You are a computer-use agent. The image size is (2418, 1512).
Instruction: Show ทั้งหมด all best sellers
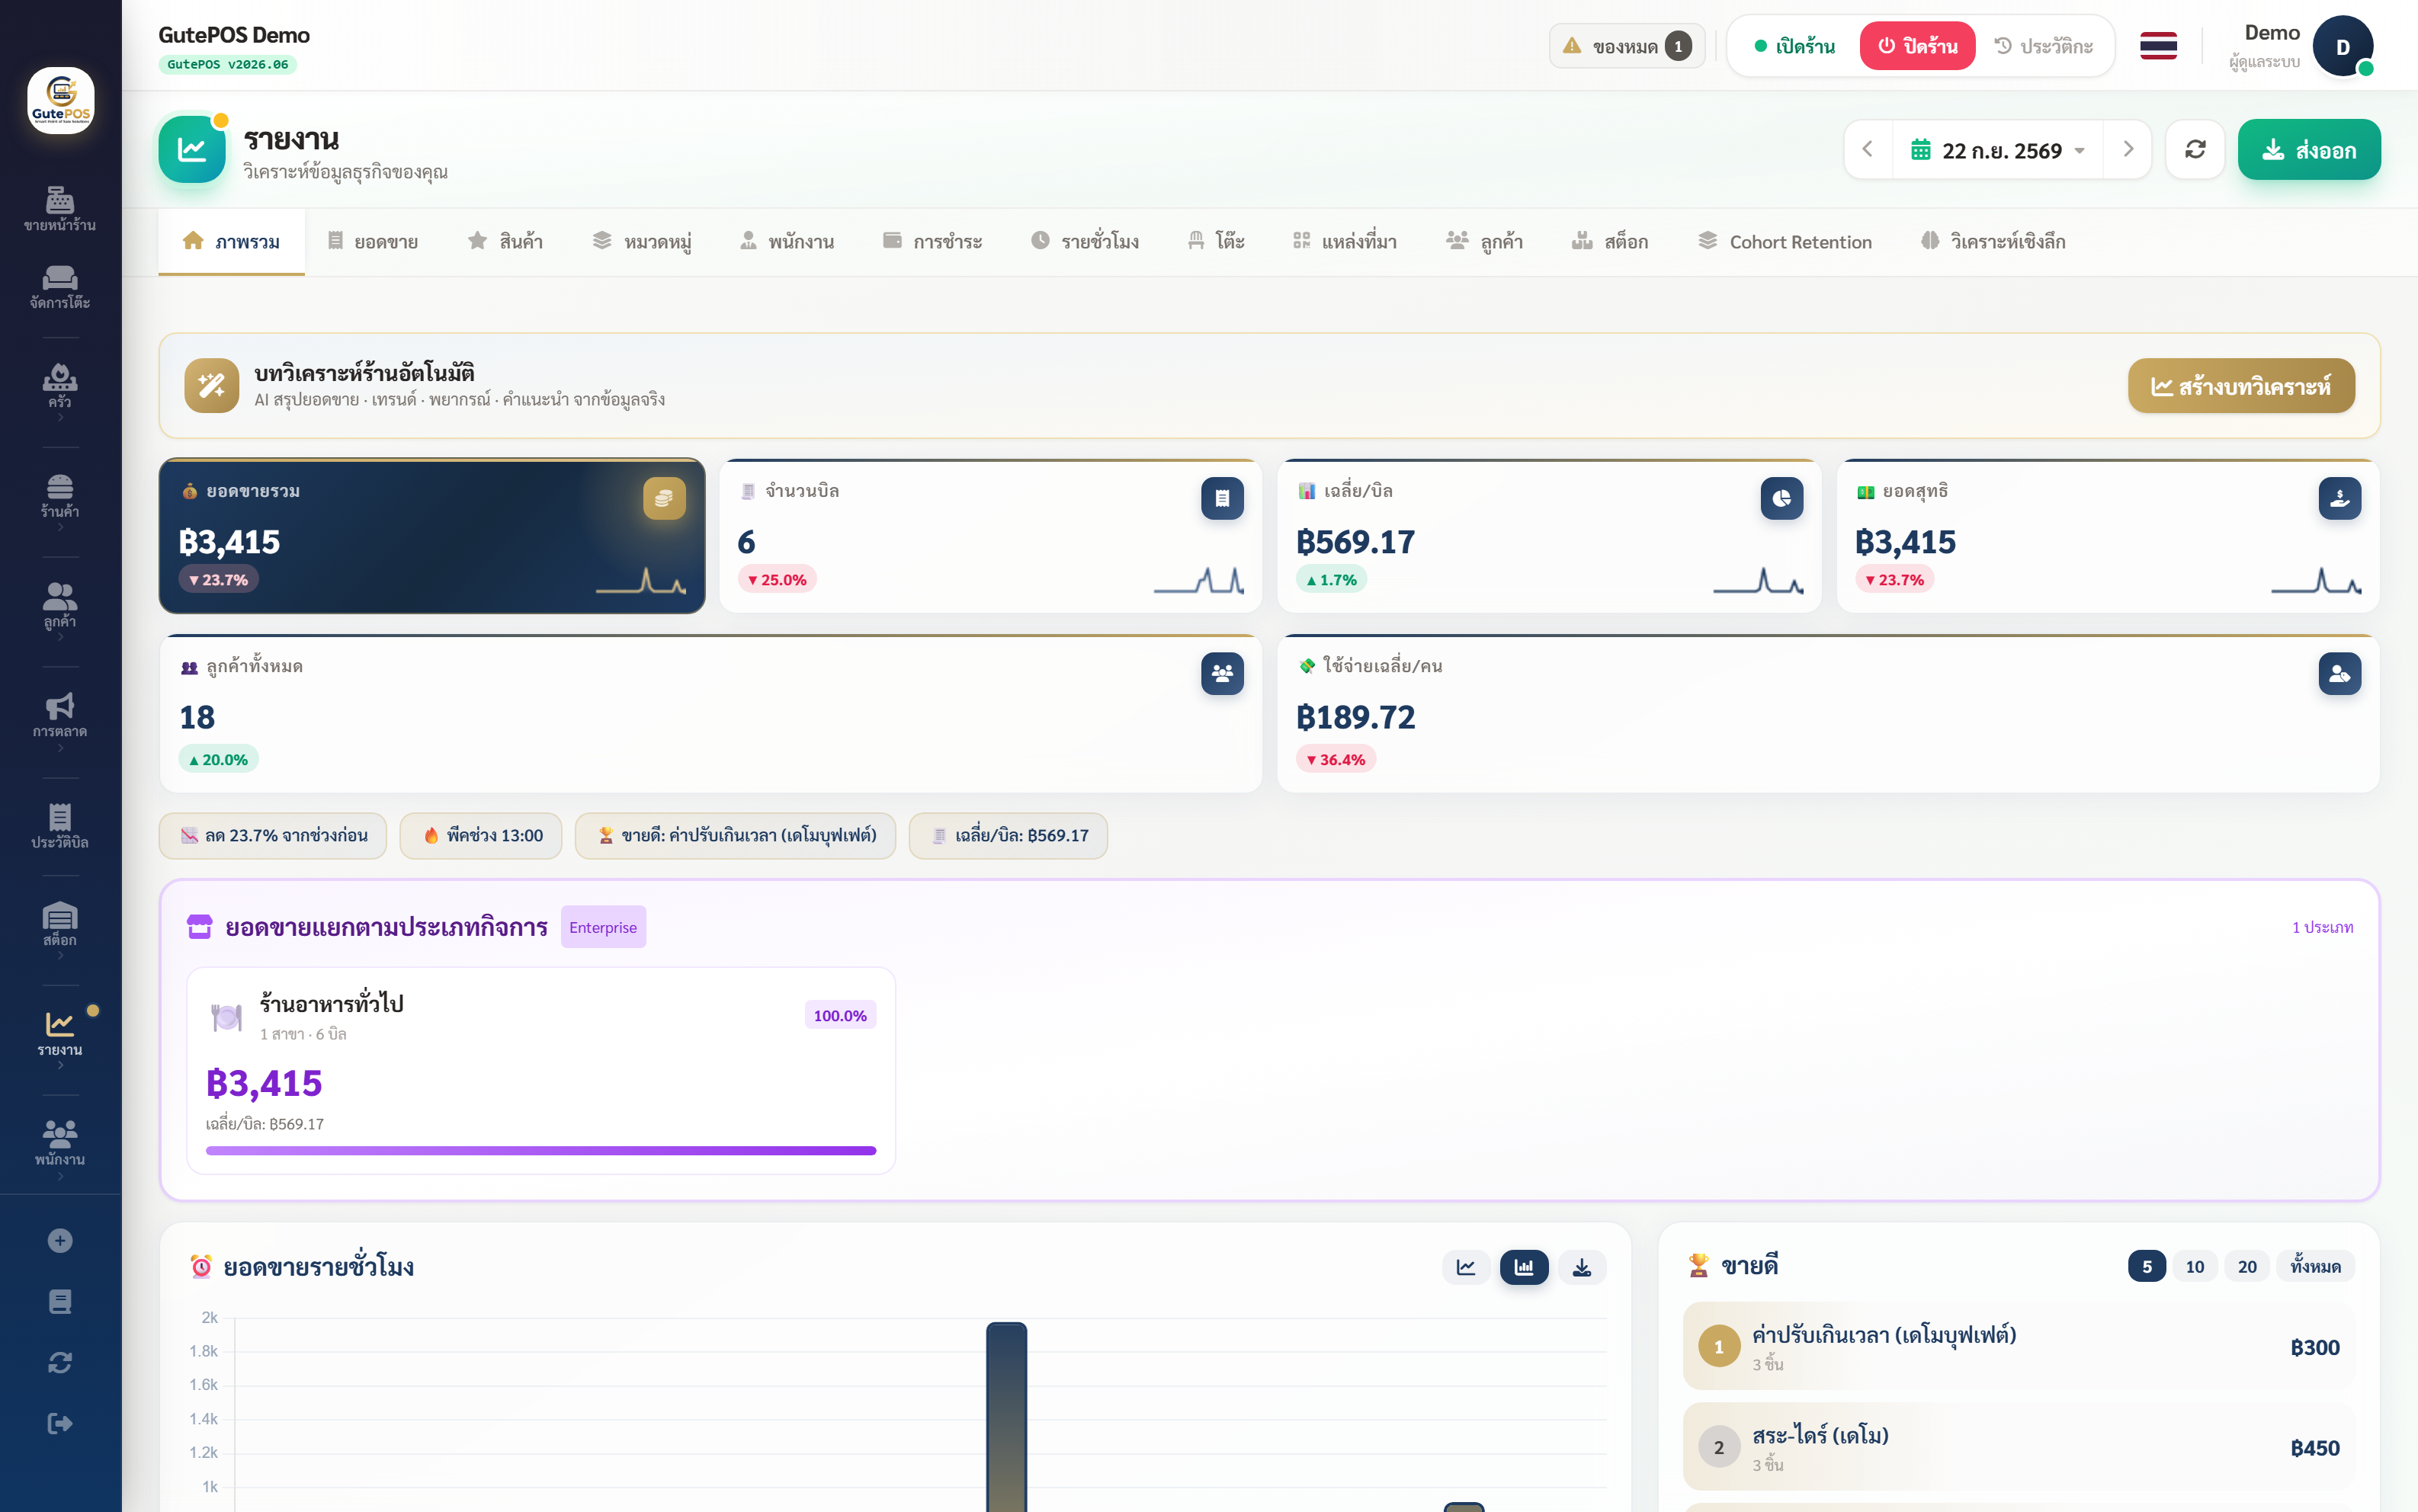2315,1266
